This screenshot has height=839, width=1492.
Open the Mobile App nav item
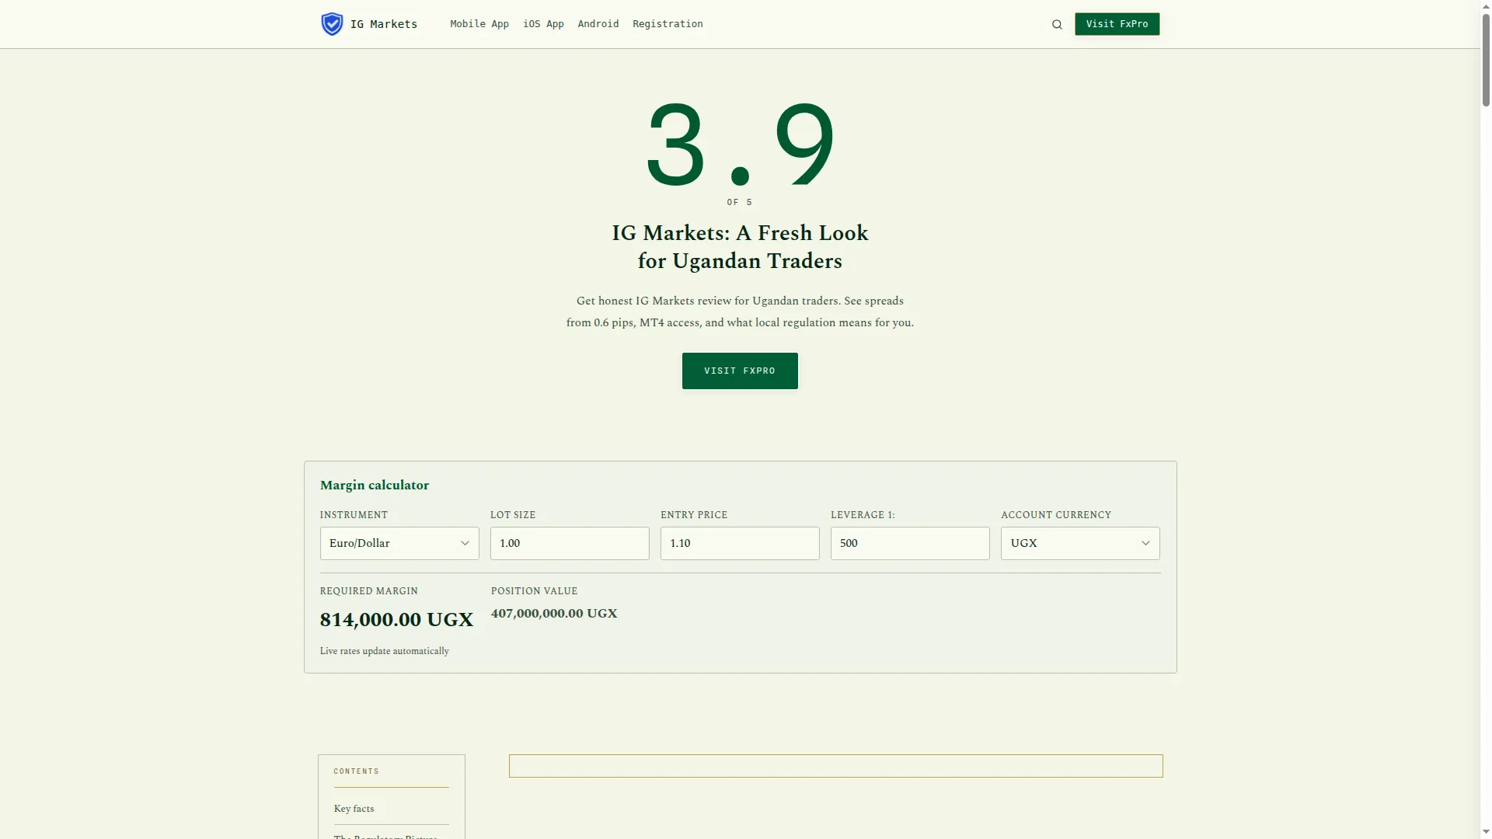pos(479,24)
